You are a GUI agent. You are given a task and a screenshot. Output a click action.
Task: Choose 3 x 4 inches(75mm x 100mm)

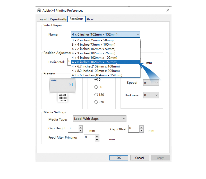(x=106, y=44)
